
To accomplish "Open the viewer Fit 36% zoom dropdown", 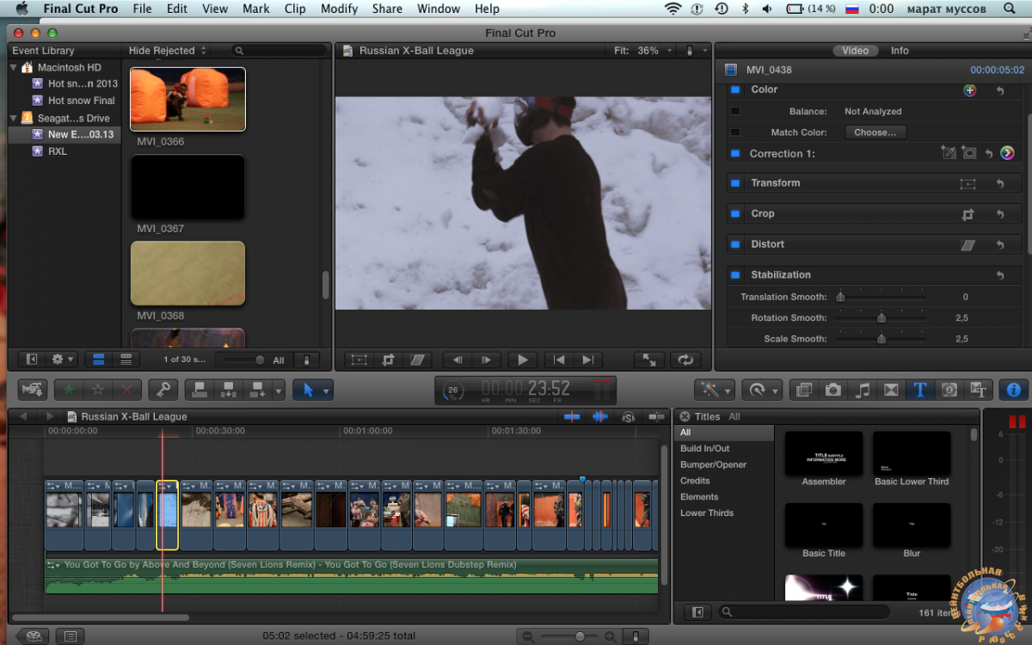I will (x=643, y=51).
